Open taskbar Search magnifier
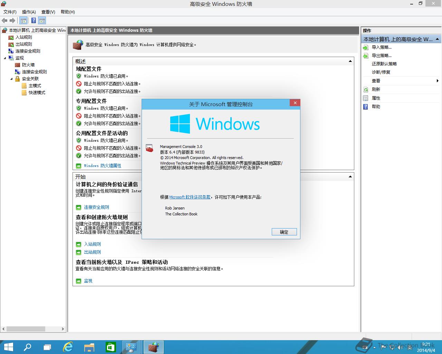This screenshot has height=354, width=442. point(27,347)
